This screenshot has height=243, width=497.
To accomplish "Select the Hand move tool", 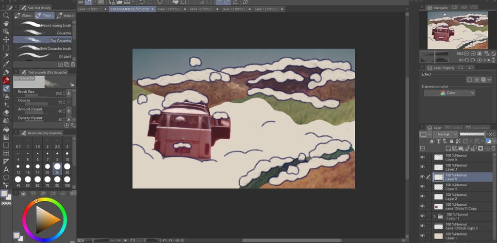I will (6, 23).
